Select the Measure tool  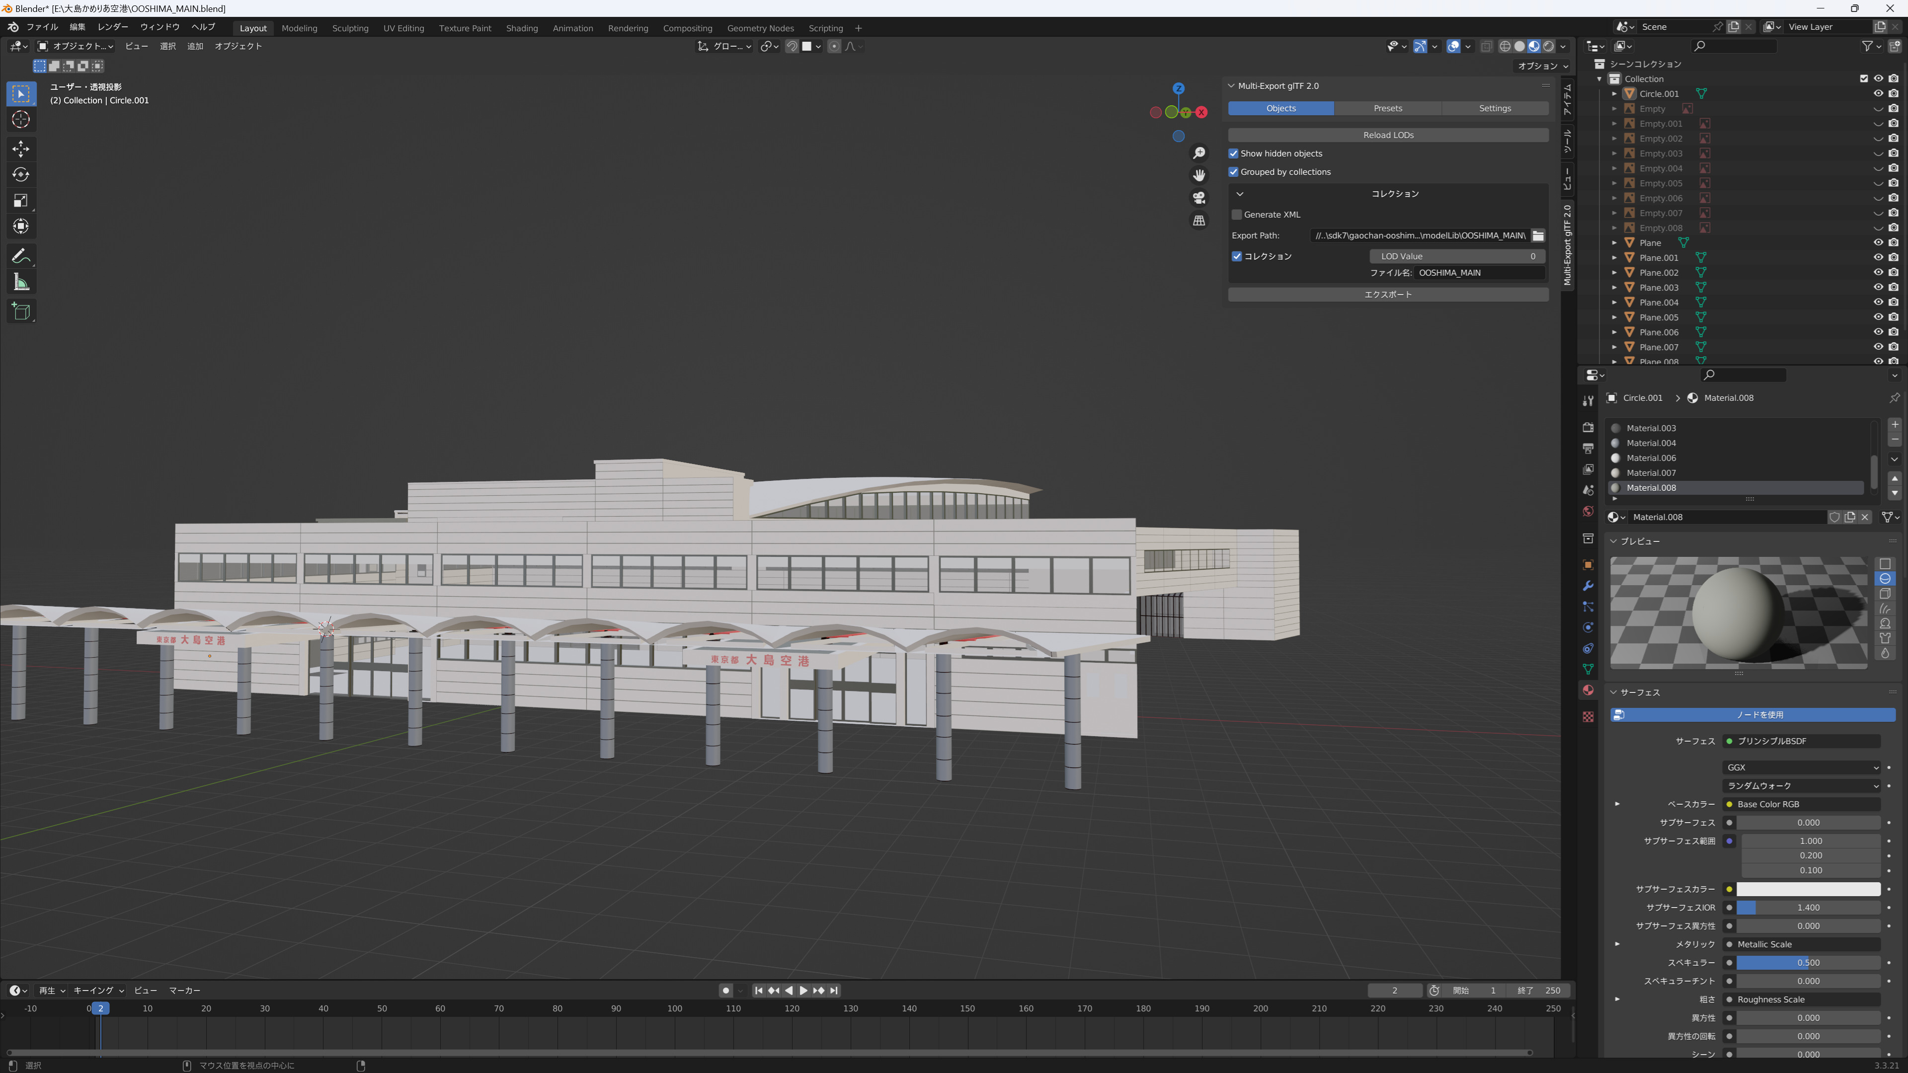tap(21, 282)
